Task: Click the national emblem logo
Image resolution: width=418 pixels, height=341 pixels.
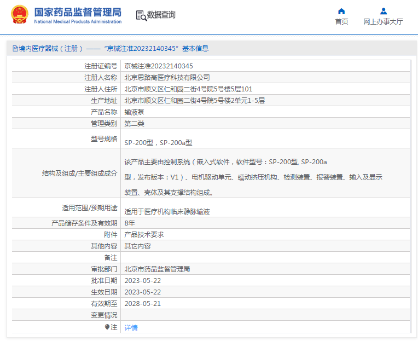Action: 19,15
